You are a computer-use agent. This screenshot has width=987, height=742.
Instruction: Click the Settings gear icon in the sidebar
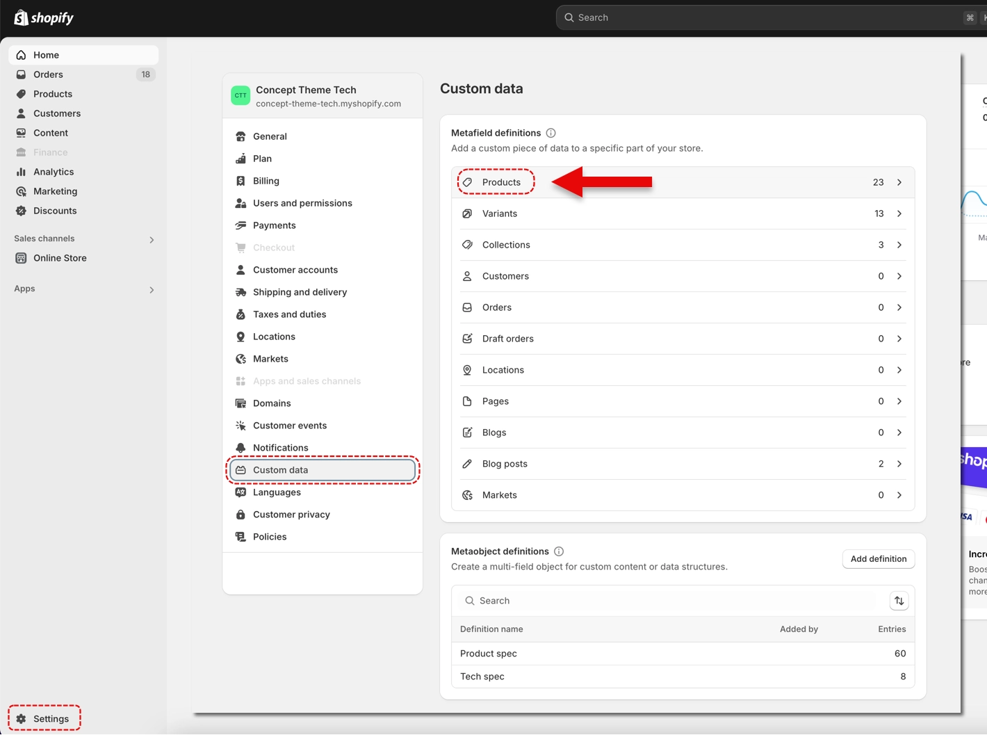(x=22, y=719)
